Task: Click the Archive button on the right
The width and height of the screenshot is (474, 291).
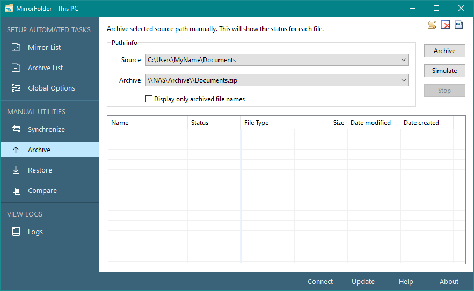Action: (x=444, y=51)
